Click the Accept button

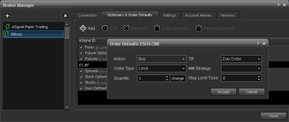pyautogui.click(x=223, y=92)
